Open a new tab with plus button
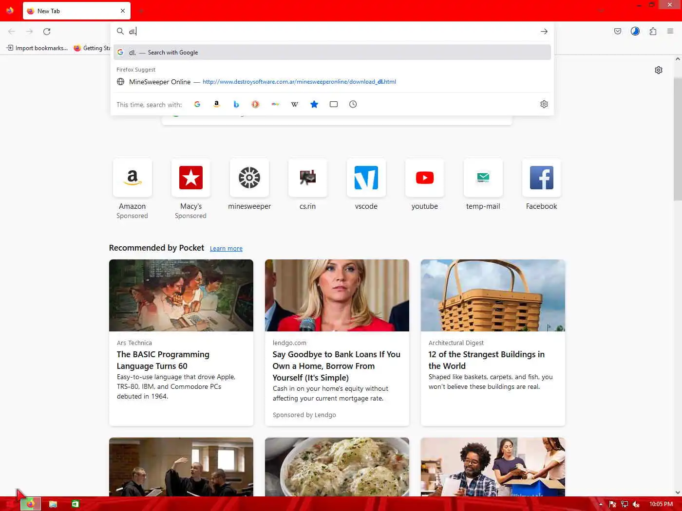This screenshot has width=682, height=511. coord(141,11)
